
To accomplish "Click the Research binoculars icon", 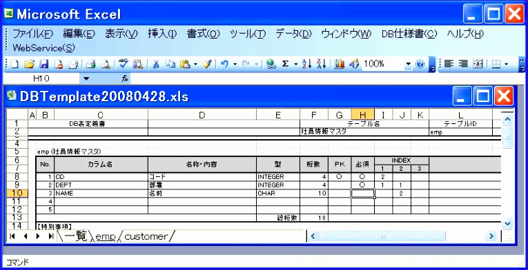I will tap(138, 64).
